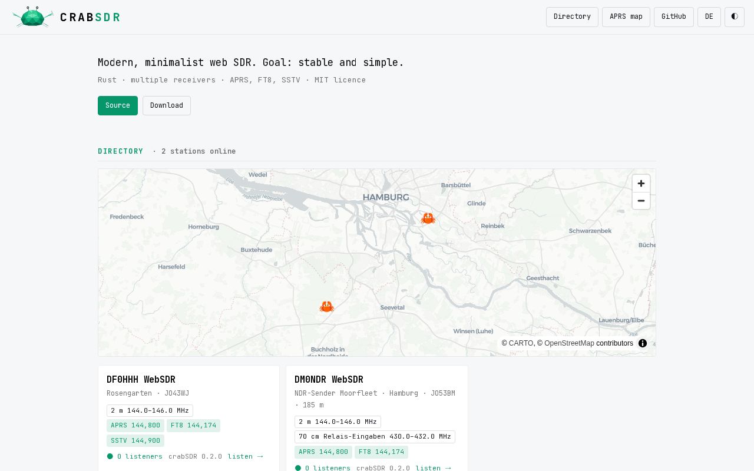Select DM0NDR FT8 144,174 tag
The image size is (754, 471).
click(x=381, y=452)
